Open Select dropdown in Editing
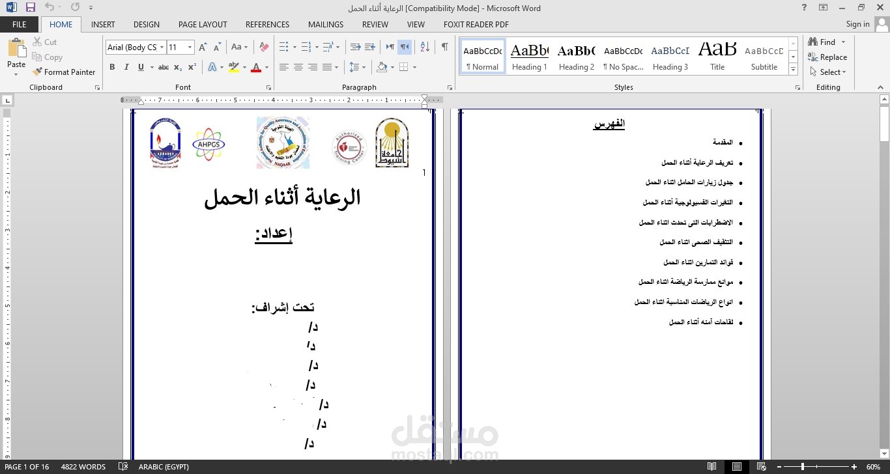 [828, 72]
